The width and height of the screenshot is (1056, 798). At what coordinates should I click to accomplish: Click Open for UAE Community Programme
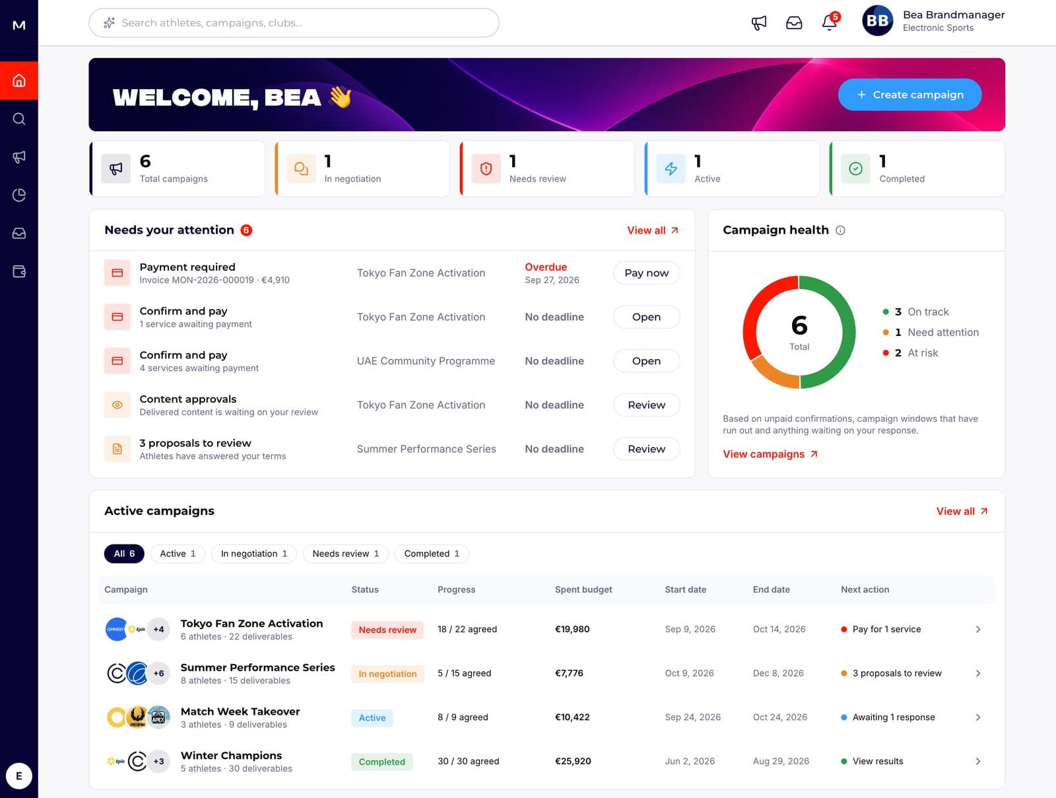(x=646, y=361)
